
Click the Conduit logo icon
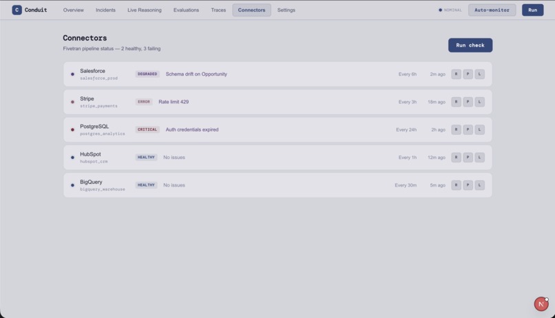tap(17, 10)
